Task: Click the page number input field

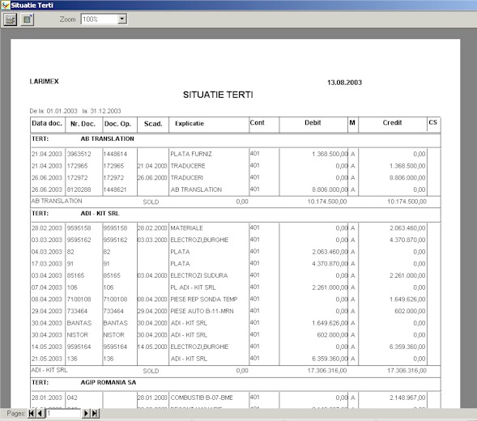Action: [63, 413]
